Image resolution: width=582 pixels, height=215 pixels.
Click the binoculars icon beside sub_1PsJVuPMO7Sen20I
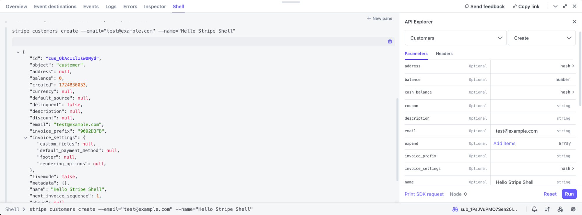pyautogui.click(x=455, y=209)
